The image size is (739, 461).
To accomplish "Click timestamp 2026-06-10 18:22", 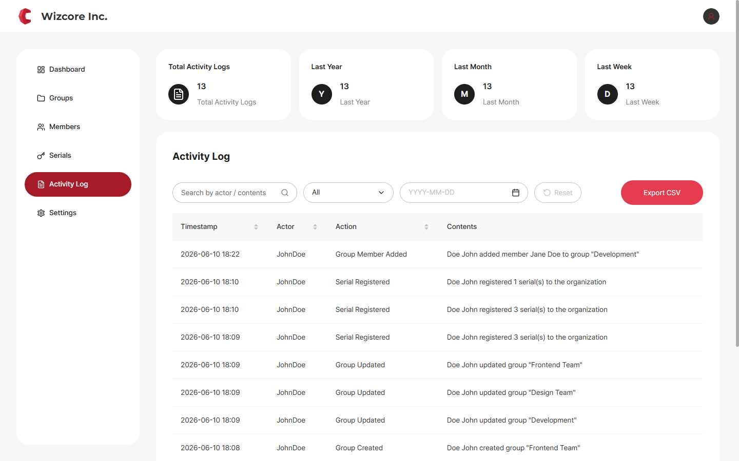I will (x=210, y=255).
